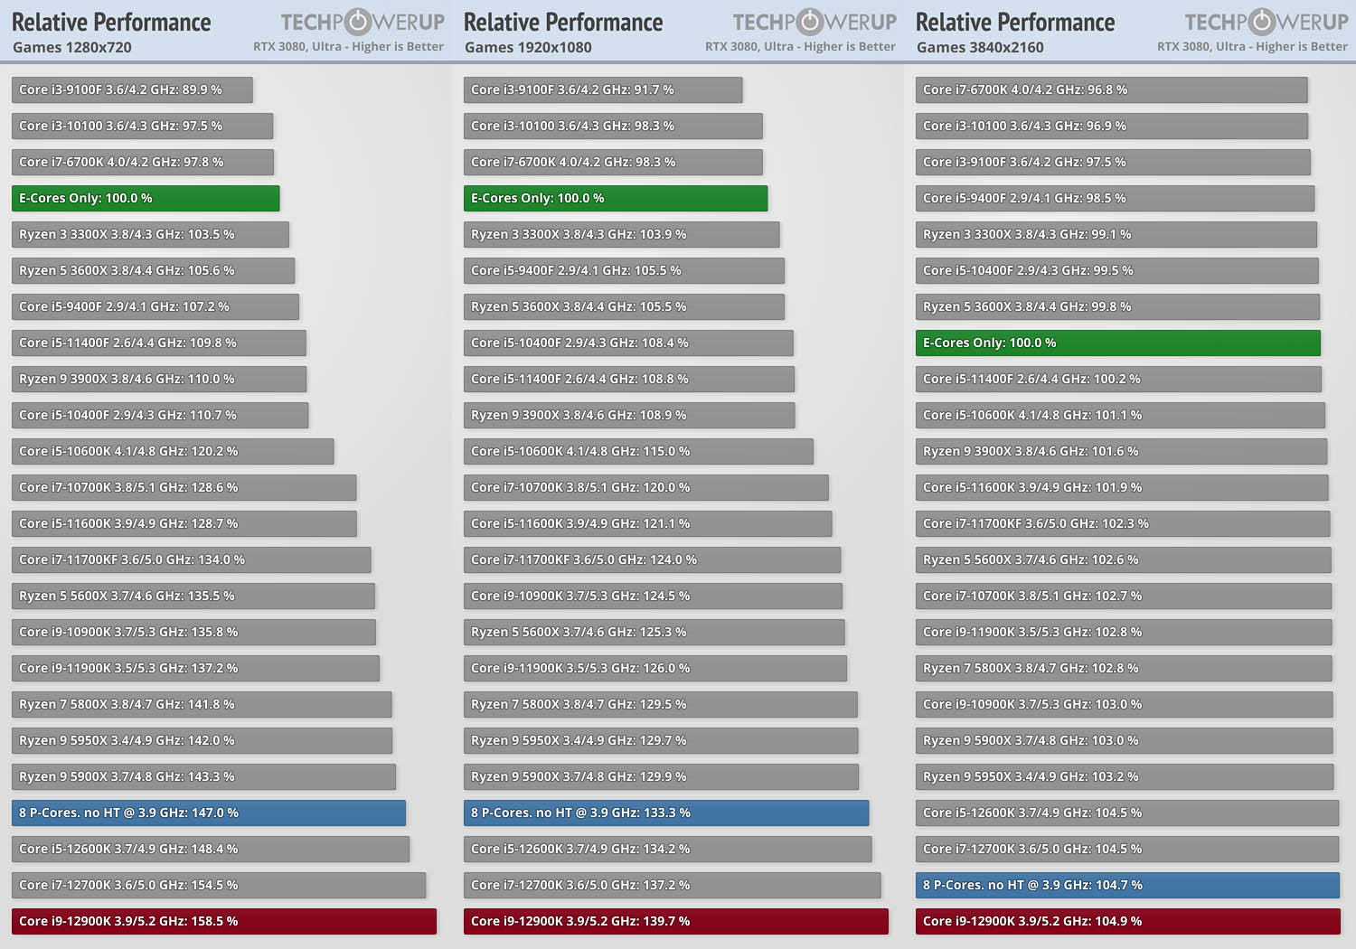
Task: Click Core i9-11900K 126.0 % bar
Action: [655, 668]
